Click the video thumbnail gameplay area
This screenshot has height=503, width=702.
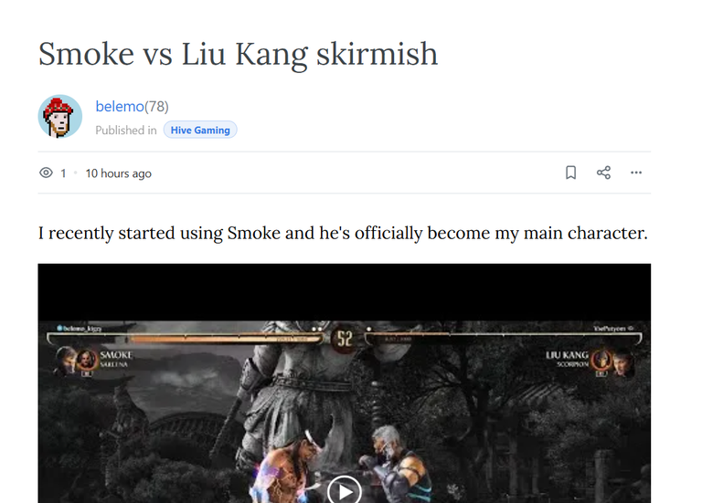point(345,412)
